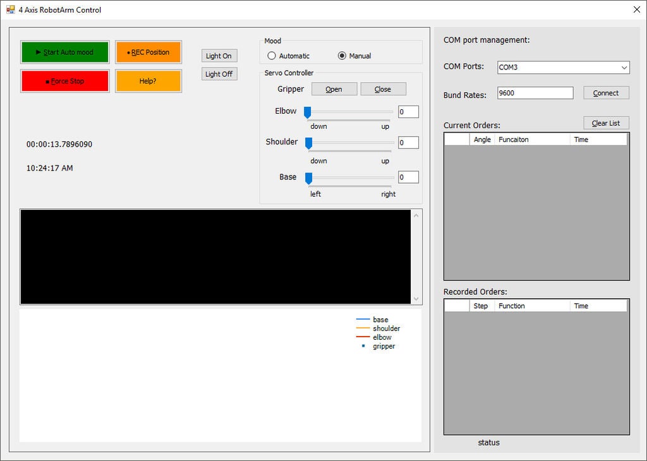
Task: Click the console scrollbar down arrow
Action: point(416,299)
